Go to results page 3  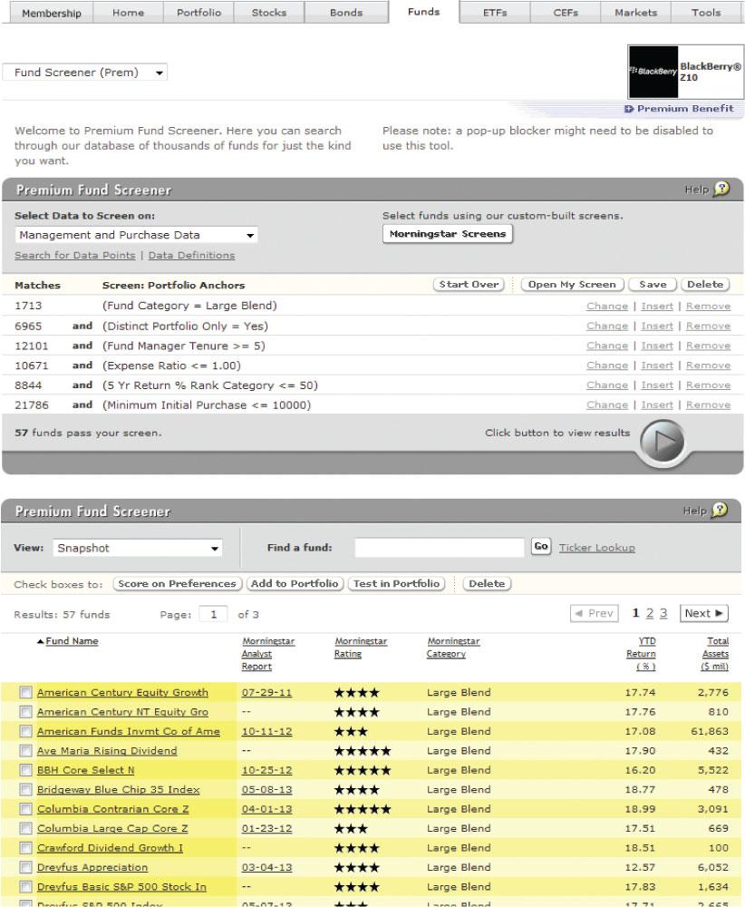[x=663, y=613]
